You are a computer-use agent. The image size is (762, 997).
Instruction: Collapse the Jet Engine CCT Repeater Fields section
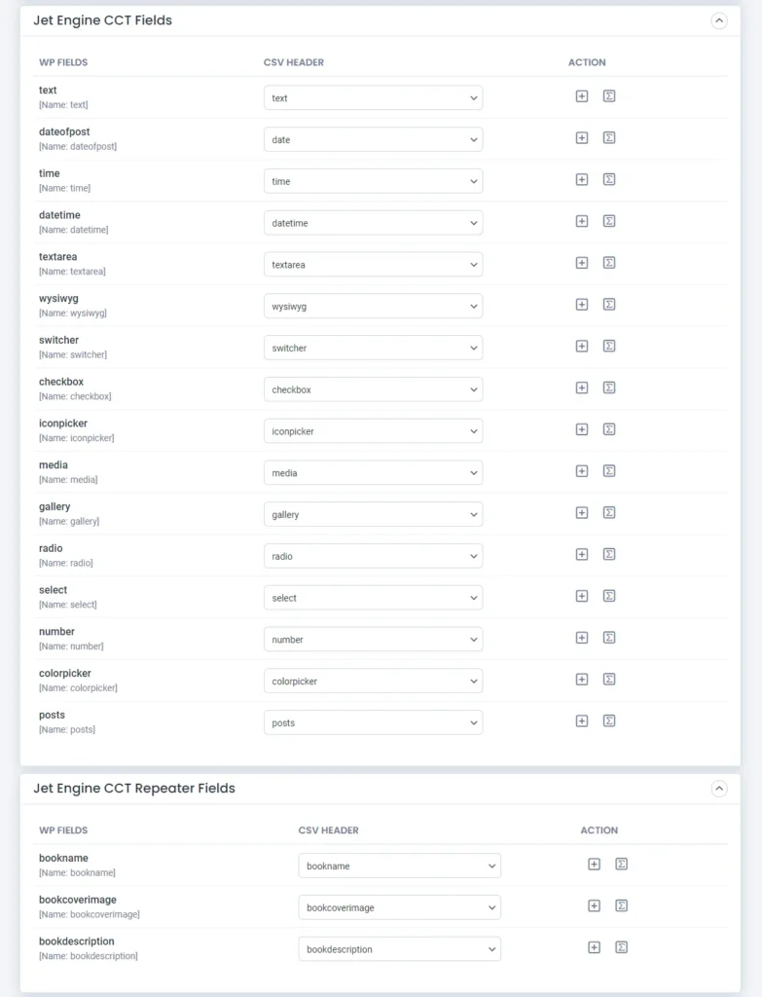coord(719,789)
